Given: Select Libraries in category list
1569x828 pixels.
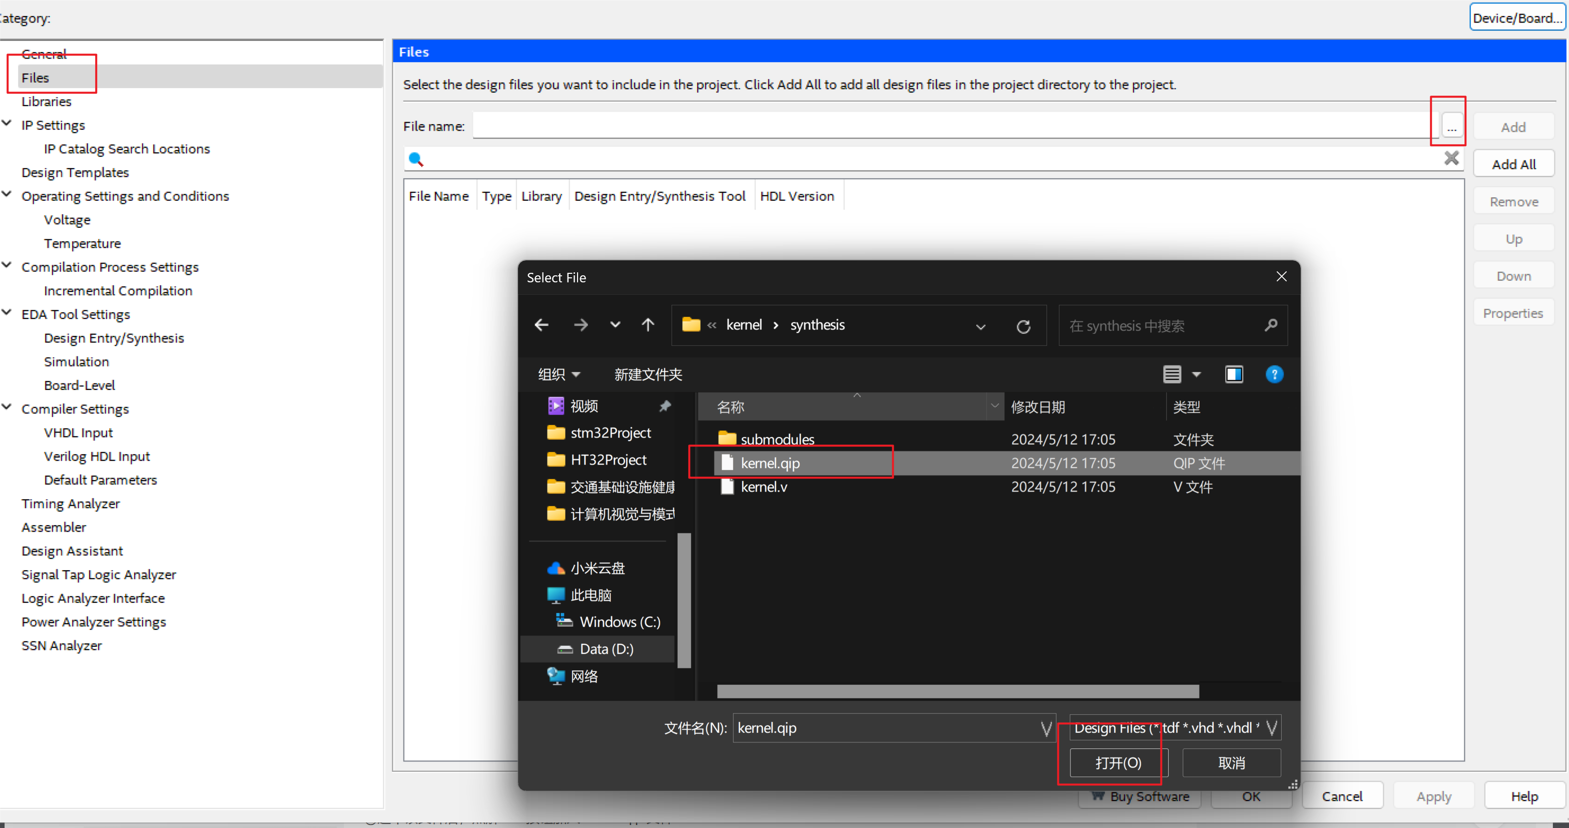Looking at the screenshot, I should tap(46, 101).
